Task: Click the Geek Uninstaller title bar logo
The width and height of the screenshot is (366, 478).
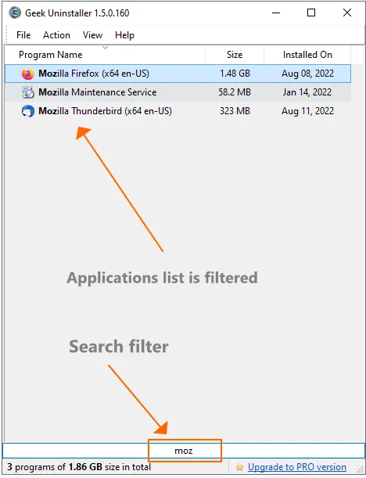Action: (x=15, y=13)
